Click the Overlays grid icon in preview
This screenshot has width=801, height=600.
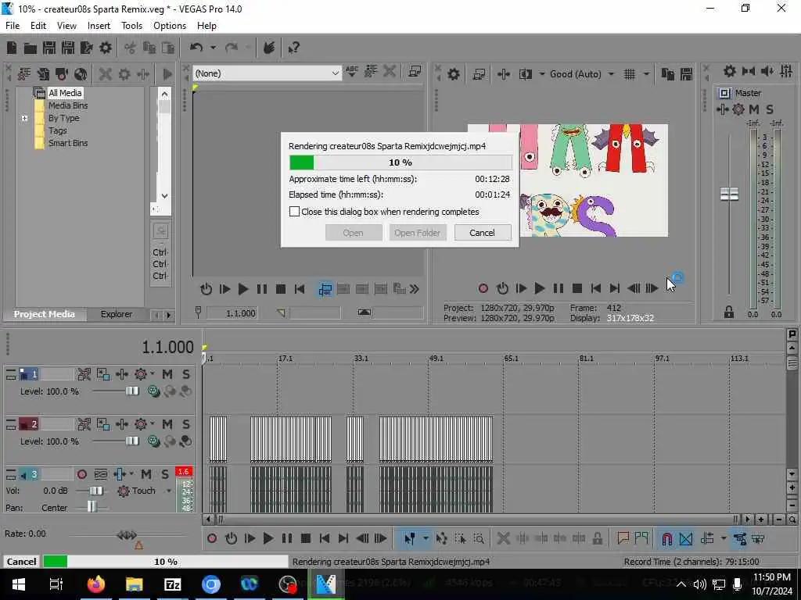630,74
